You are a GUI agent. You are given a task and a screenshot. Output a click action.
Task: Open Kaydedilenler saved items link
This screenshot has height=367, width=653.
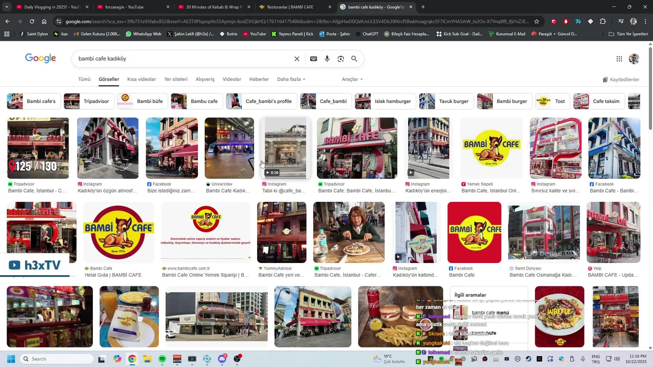tap(621, 80)
